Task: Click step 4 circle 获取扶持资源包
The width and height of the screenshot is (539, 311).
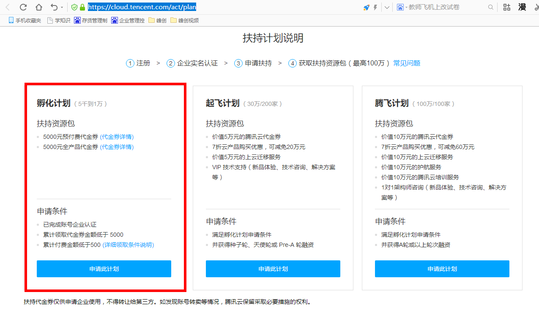Action: click(x=293, y=63)
